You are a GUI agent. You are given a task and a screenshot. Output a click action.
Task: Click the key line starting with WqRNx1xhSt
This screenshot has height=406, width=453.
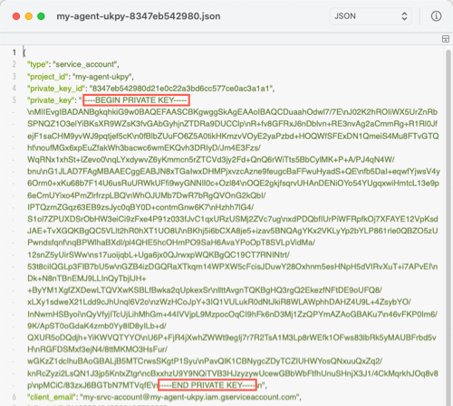click(211, 159)
